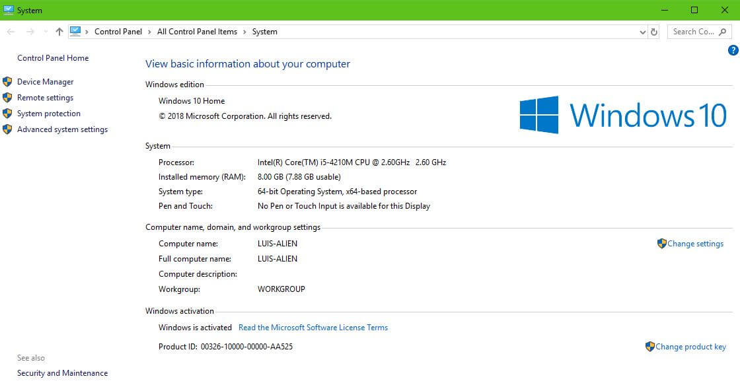Click the shield icon beside Advanced system settings

(x=7, y=129)
